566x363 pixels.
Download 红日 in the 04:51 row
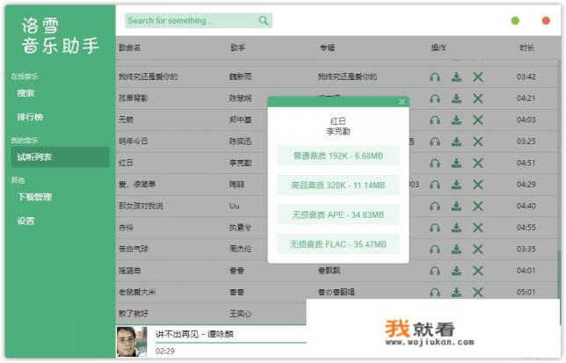tap(456, 163)
